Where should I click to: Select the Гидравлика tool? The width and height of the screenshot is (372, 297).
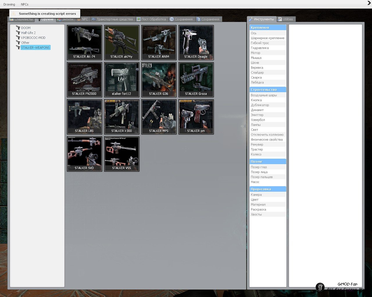[x=268, y=48]
